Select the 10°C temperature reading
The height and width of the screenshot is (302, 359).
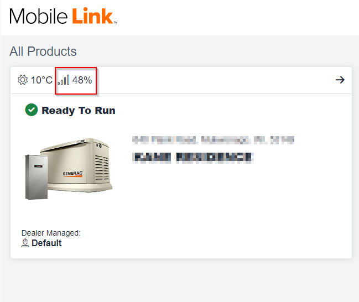[41, 80]
